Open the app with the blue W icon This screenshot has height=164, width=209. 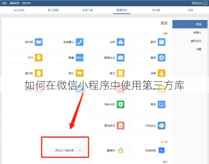(39, 42)
